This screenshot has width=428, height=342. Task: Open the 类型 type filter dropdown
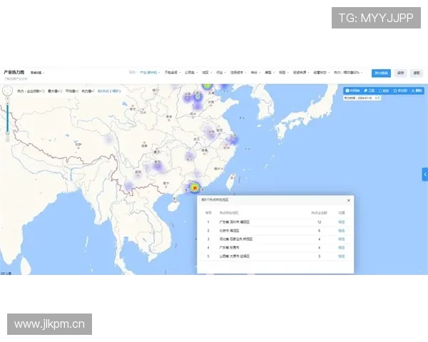[x=268, y=73]
